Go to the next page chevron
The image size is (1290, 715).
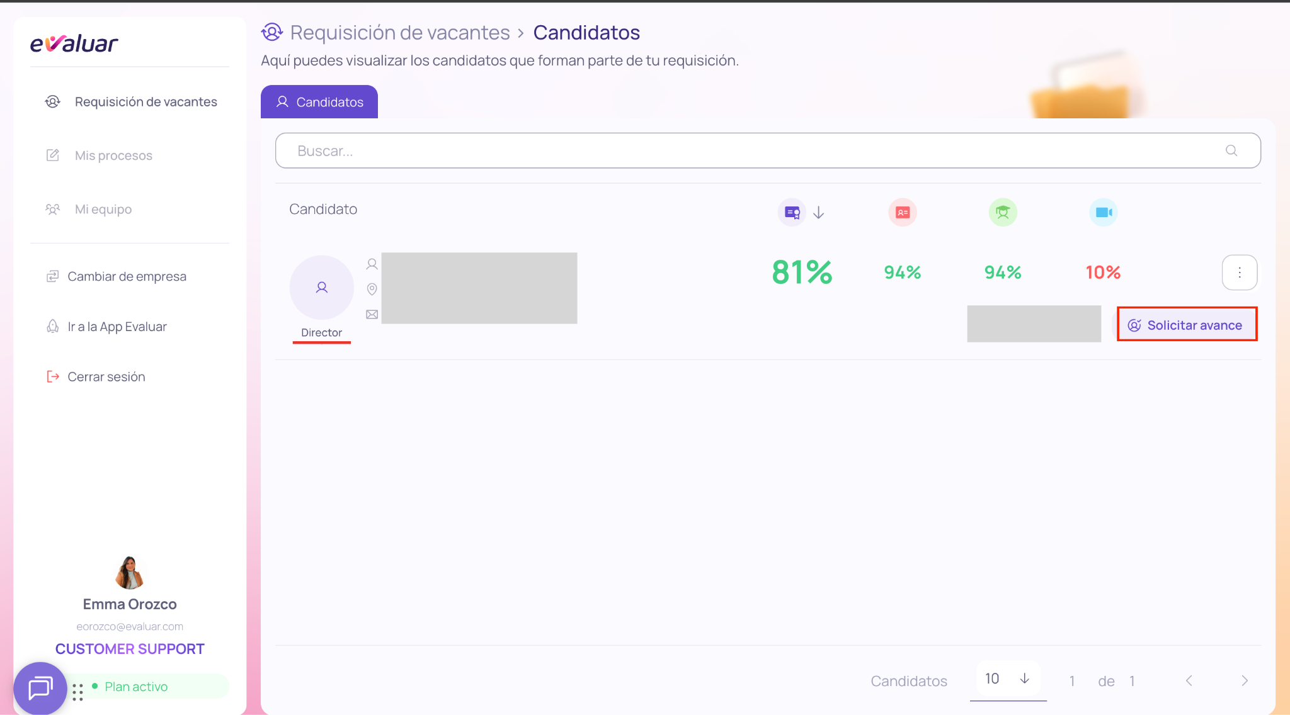(x=1245, y=681)
